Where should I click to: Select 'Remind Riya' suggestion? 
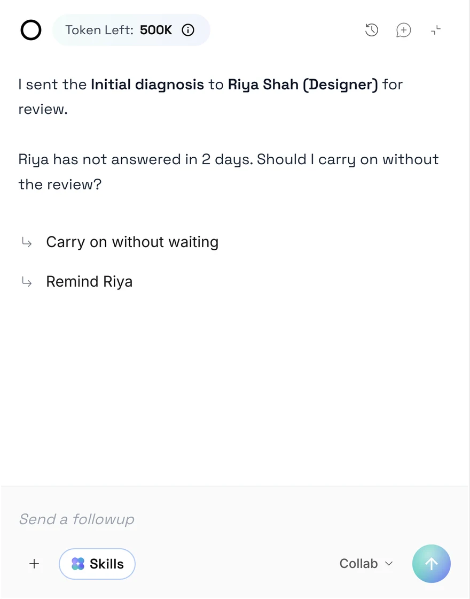89,281
